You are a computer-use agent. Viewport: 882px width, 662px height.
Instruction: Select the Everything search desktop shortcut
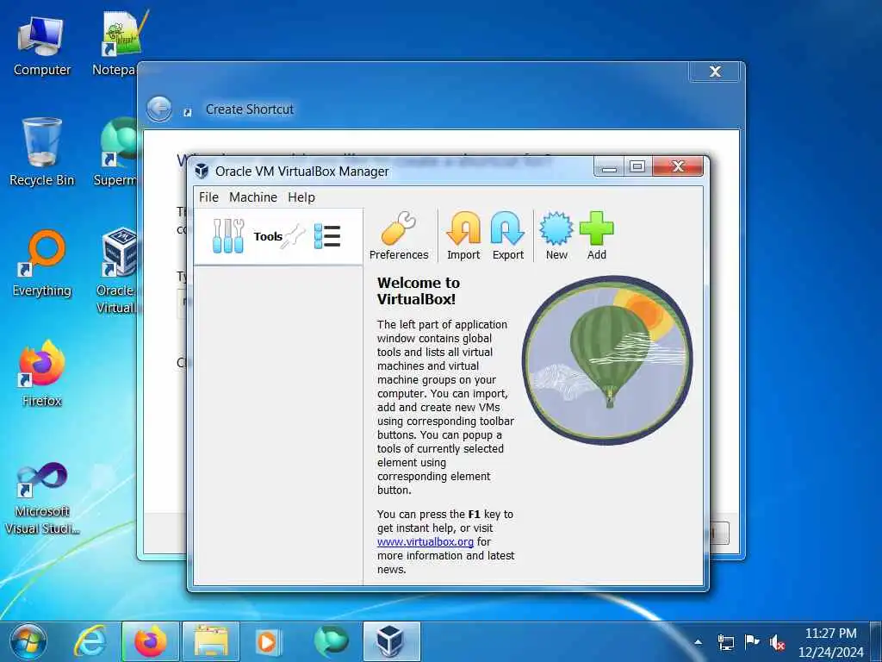(x=41, y=263)
